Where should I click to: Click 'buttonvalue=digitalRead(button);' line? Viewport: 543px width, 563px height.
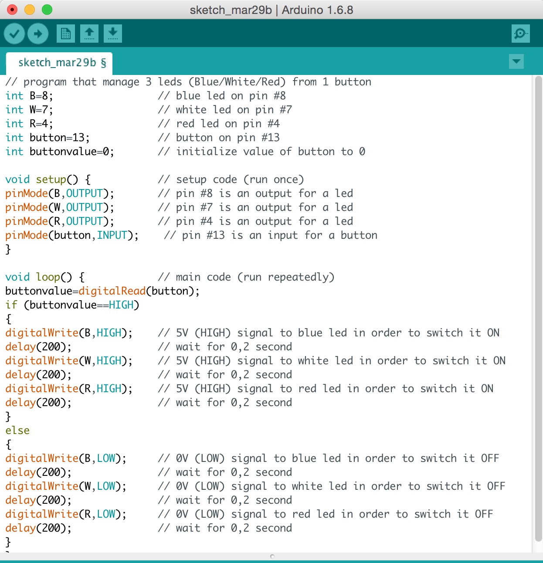[x=102, y=291]
